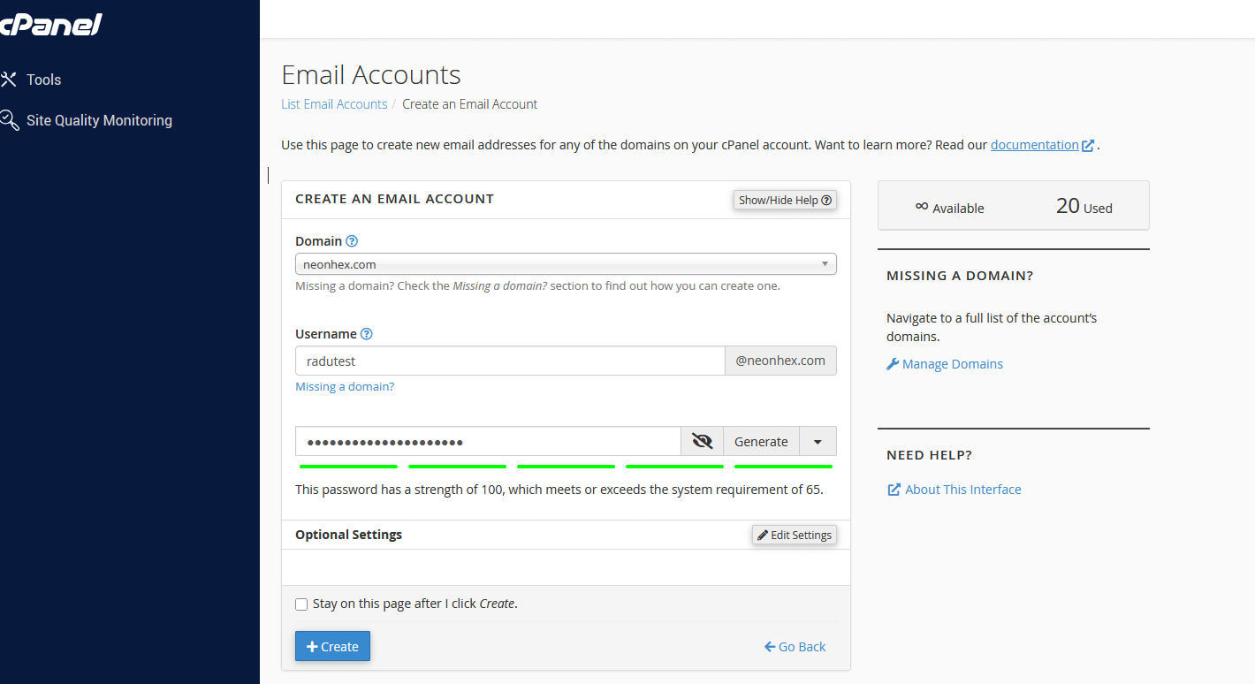This screenshot has width=1255, height=684.
Task: Click the @neonhex.com suffix label
Action: (x=780, y=361)
